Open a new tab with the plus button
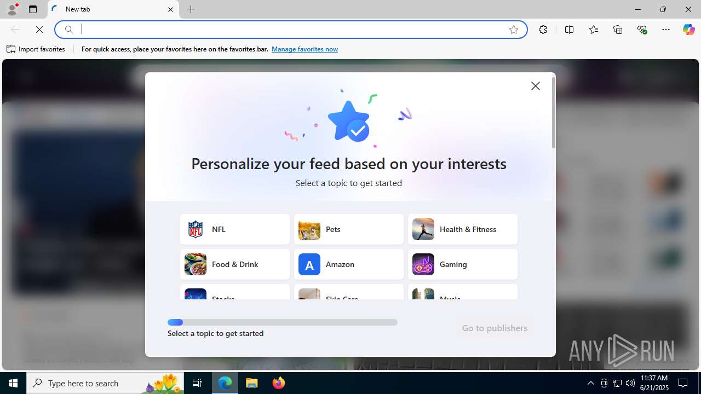 point(191,9)
